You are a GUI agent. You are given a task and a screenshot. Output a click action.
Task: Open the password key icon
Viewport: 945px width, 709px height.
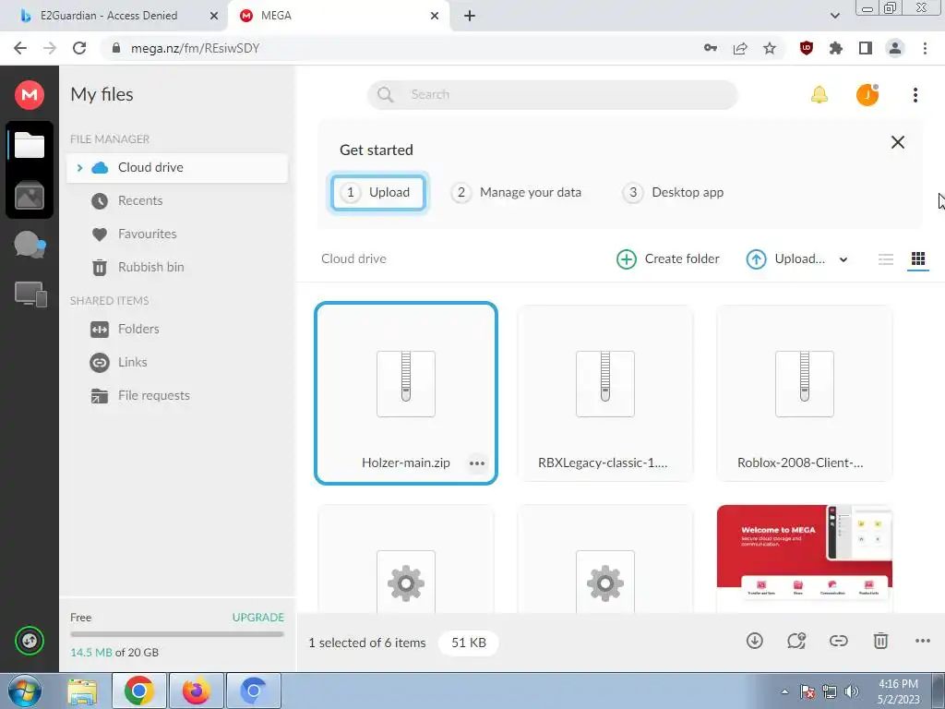click(710, 48)
